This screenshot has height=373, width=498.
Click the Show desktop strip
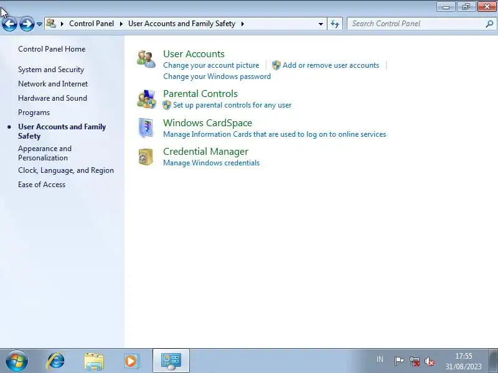493,361
